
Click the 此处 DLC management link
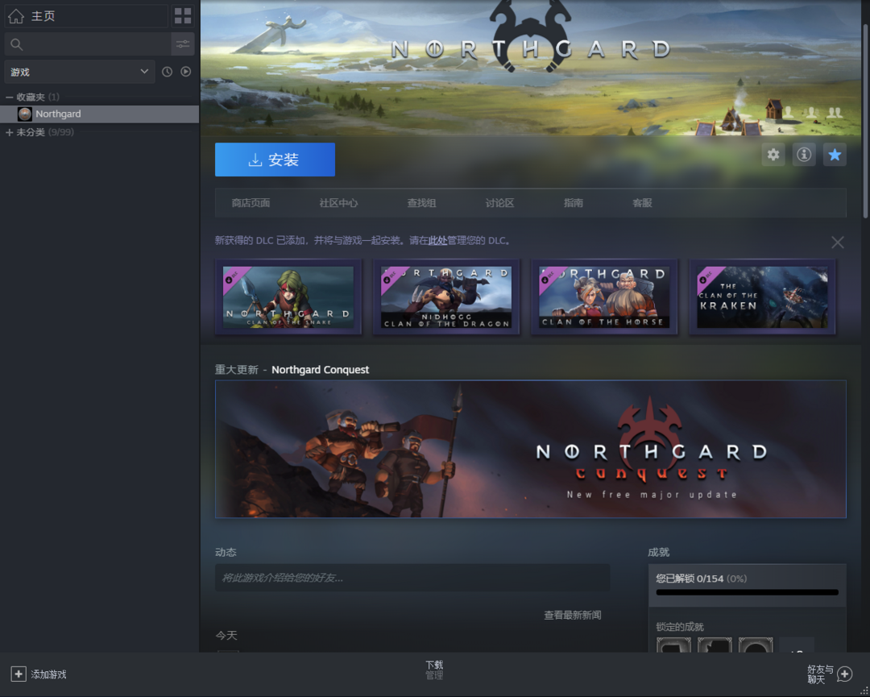(437, 241)
